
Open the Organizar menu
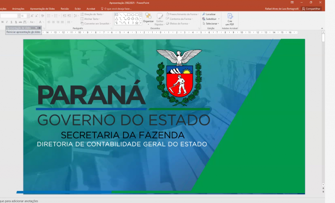(x=148, y=19)
